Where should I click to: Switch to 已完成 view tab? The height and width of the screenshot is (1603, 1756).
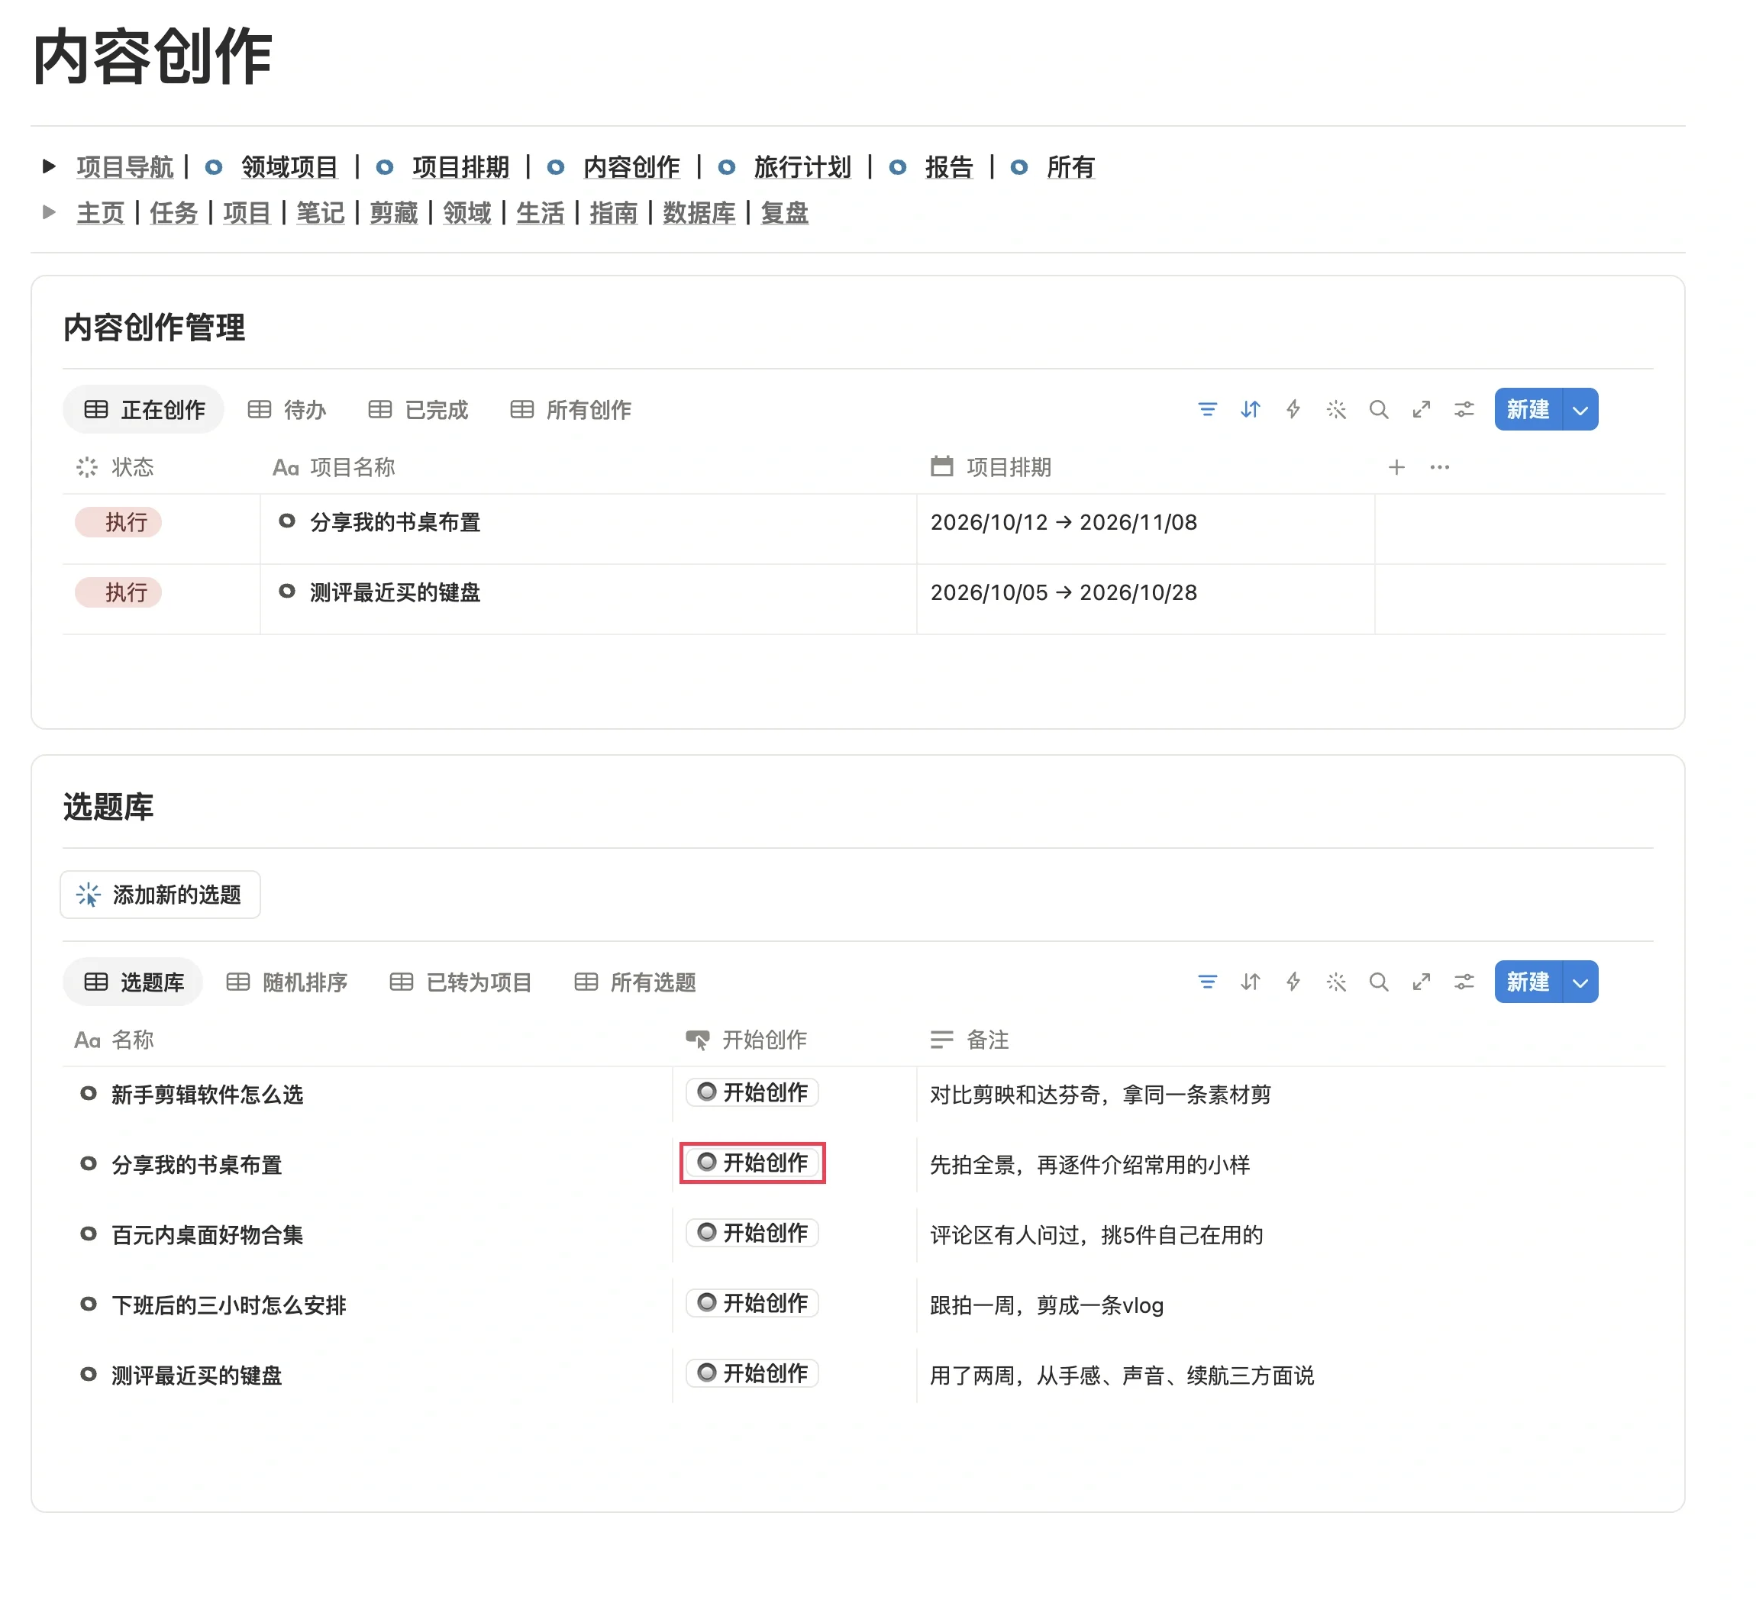(x=418, y=409)
